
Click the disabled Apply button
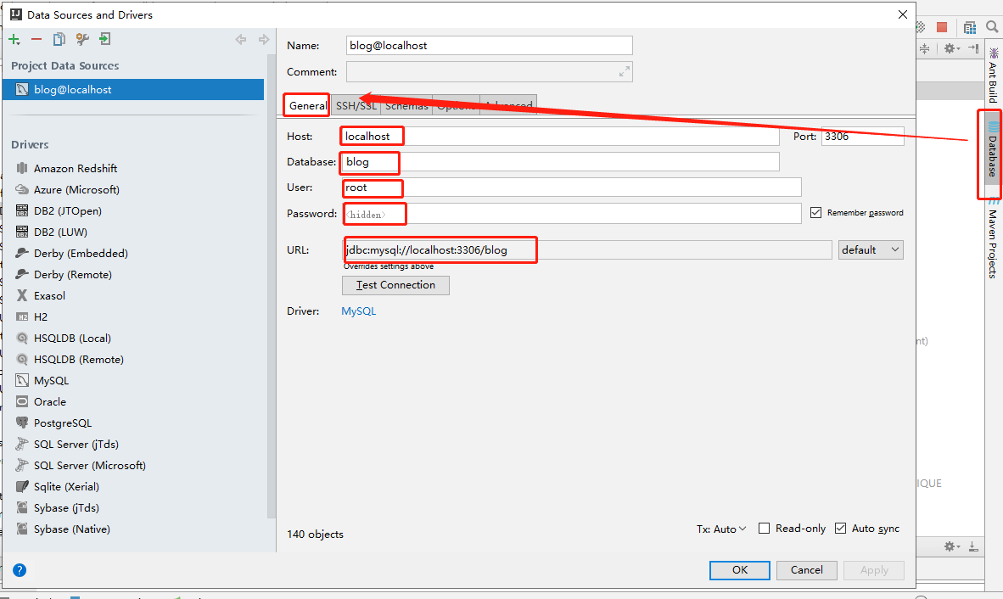pyautogui.click(x=874, y=569)
